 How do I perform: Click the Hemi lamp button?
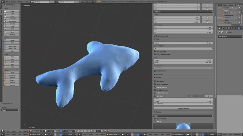tap(12, 64)
